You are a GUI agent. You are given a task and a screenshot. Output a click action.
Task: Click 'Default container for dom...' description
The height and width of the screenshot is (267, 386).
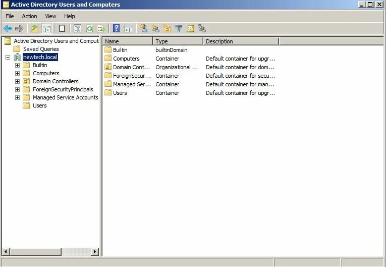pos(240,67)
